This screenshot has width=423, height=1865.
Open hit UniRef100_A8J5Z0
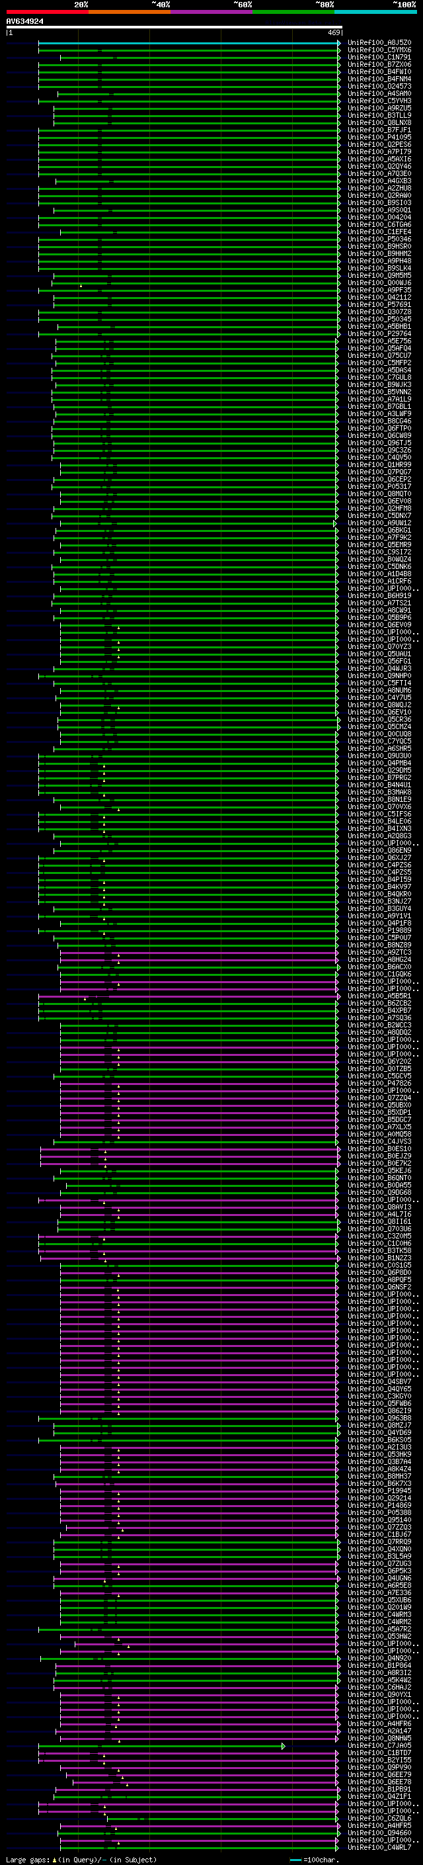[379, 43]
